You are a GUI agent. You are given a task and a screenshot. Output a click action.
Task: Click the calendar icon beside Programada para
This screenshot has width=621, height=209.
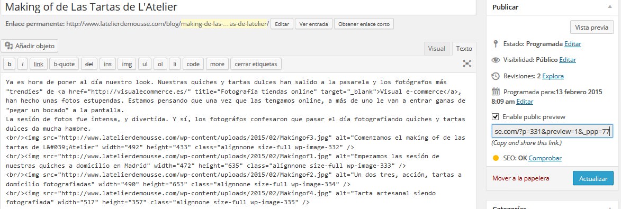pos(496,92)
